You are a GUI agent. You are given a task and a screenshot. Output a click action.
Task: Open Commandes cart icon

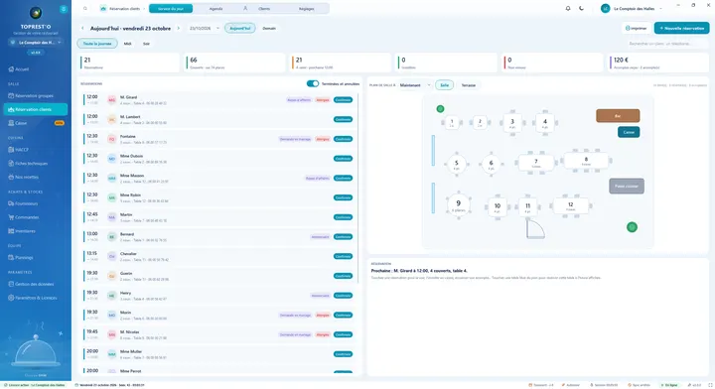coord(11,217)
